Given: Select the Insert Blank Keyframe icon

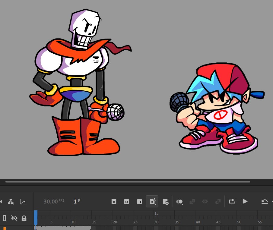Looking at the screenshot, I should [126, 201].
